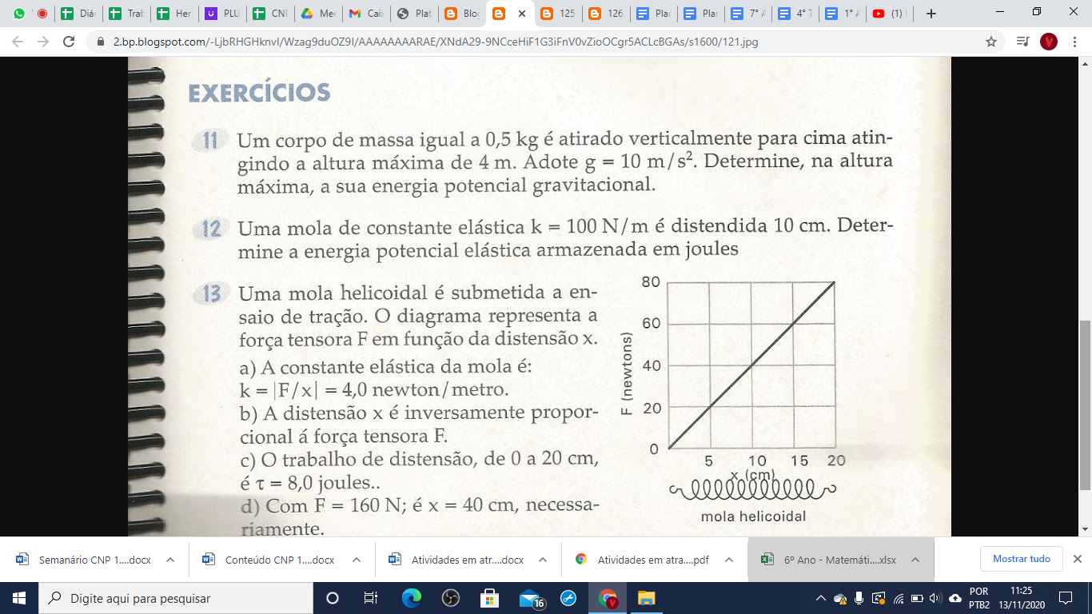Open the blue circular app on taskbar
Image resolution: width=1092 pixels, height=614 pixels.
[568, 598]
